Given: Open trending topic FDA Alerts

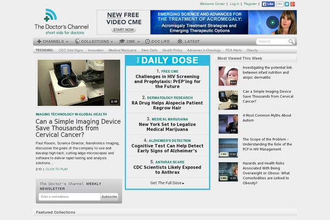Looking at the screenshot, I should coord(234,50).
